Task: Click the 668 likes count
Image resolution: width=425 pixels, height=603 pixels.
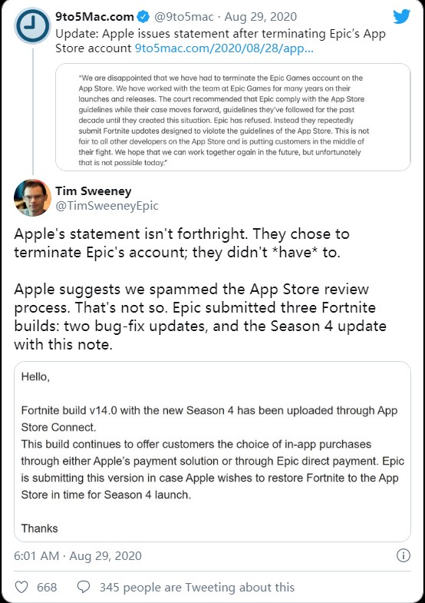Action: (47, 587)
